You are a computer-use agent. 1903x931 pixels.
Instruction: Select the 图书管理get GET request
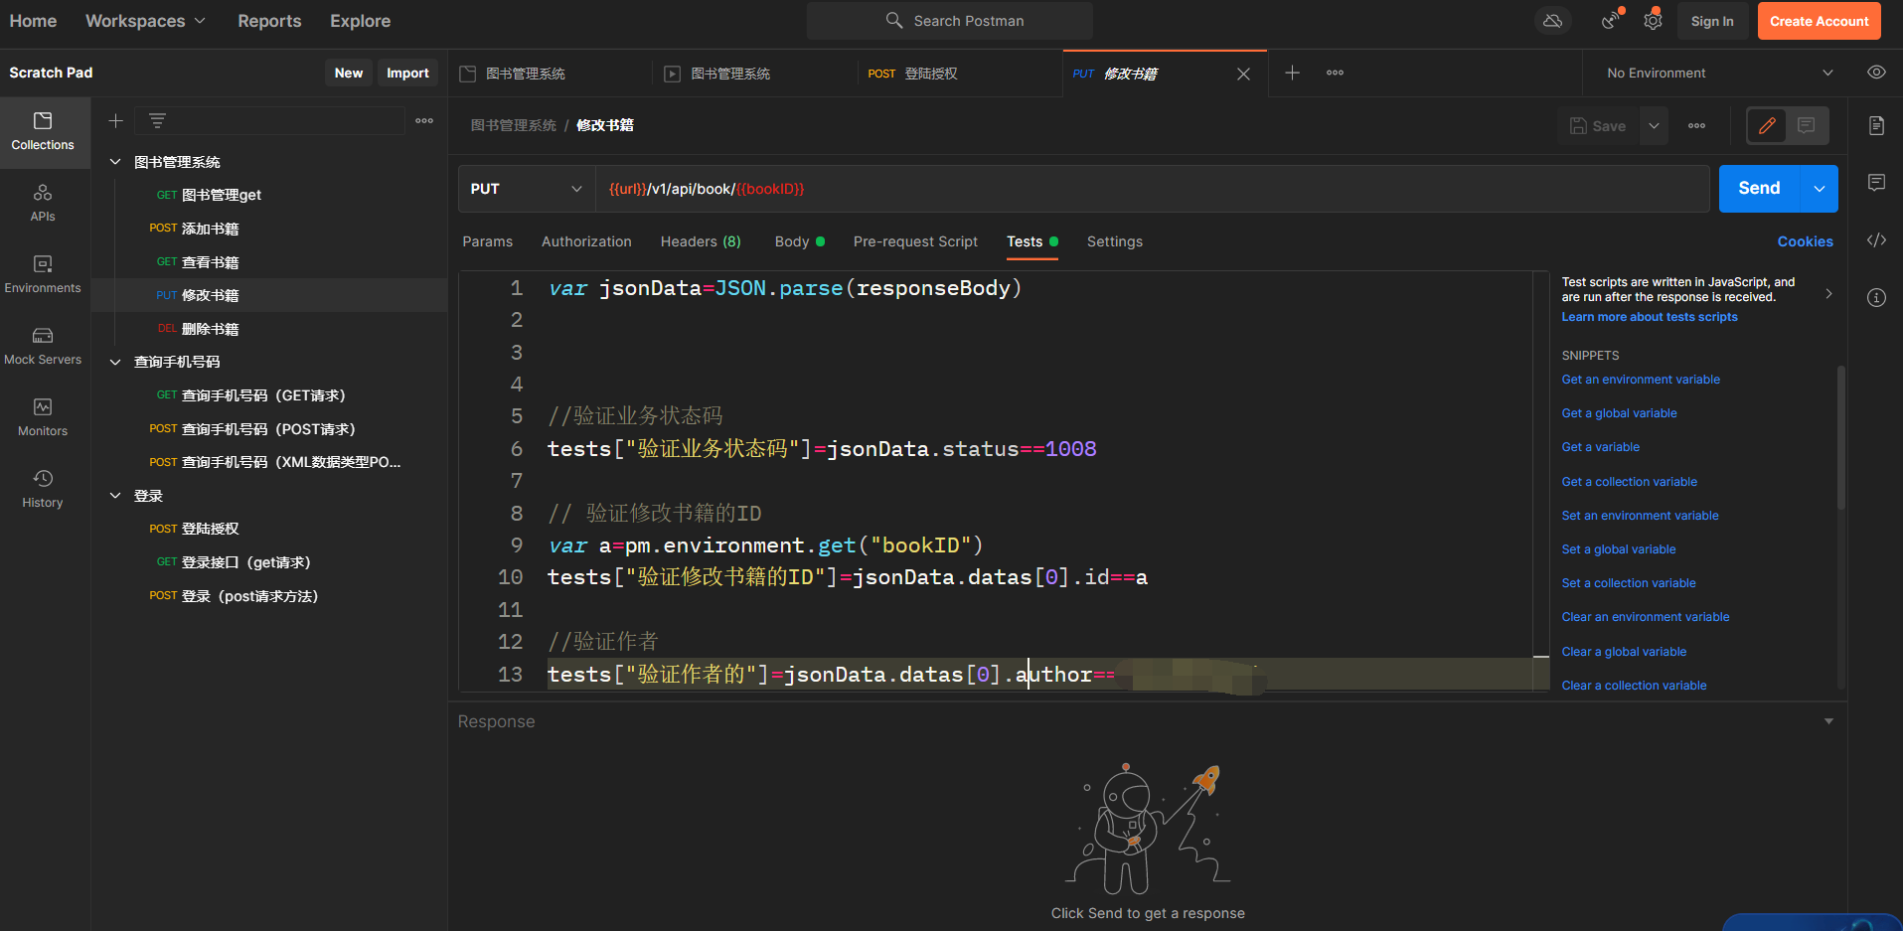point(268,195)
